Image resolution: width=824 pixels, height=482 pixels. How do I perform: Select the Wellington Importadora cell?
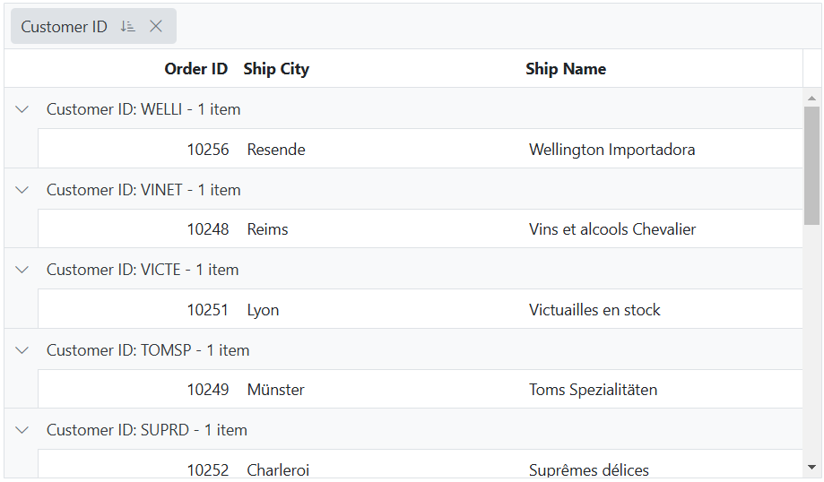coord(611,150)
